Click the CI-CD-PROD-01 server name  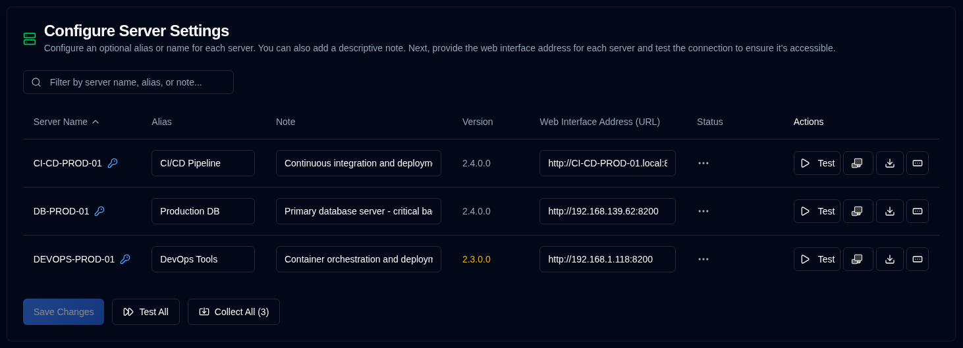68,163
